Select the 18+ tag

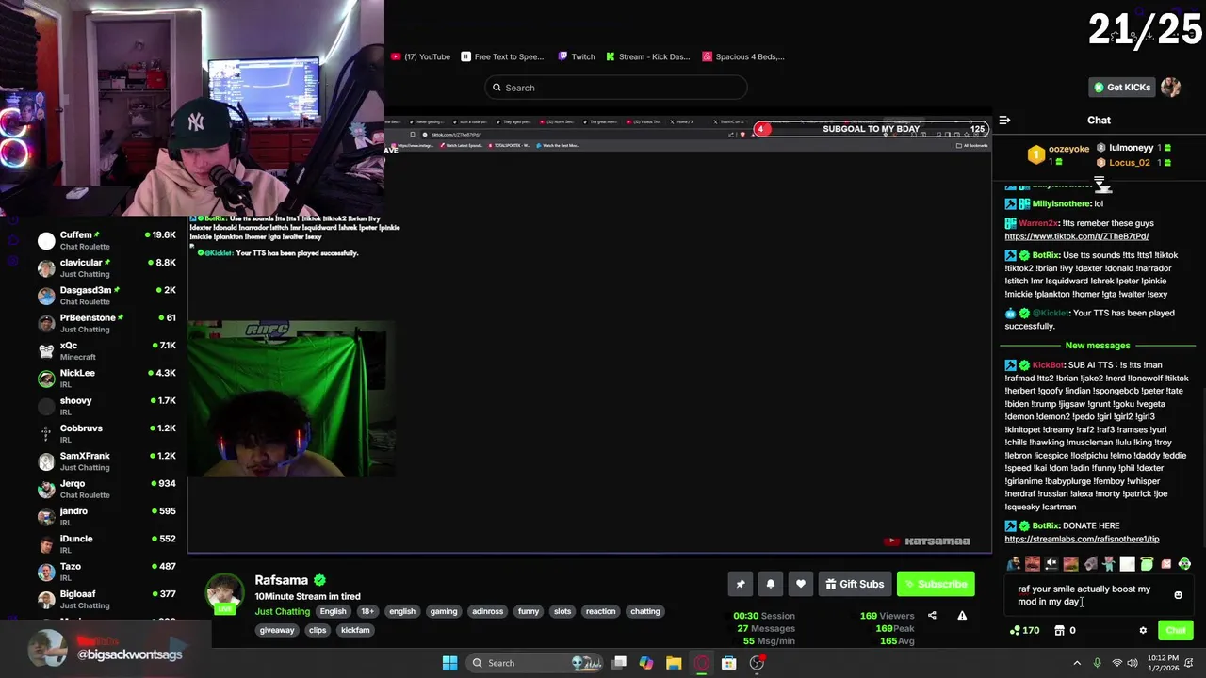point(367,611)
